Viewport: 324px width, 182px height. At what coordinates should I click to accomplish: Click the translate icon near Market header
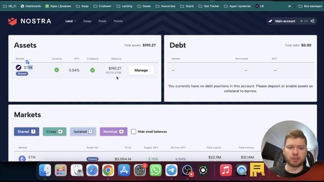[x=27, y=62]
